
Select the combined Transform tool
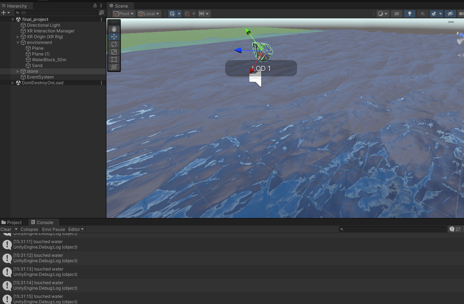pos(114,67)
